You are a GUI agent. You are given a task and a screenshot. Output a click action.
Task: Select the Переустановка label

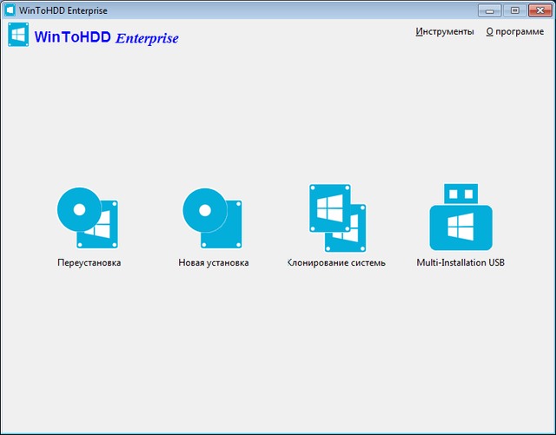[x=89, y=263]
